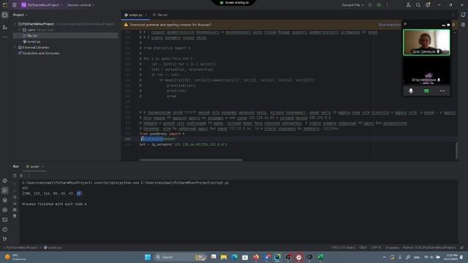Open Run tool window icon on left sidebar

point(5,190)
